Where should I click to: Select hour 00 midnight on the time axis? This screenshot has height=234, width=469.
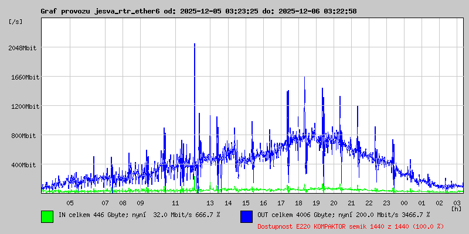pyautogui.click(x=404, y=202)
